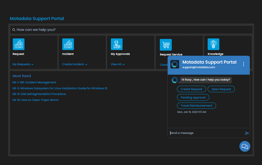Click the search magnifier icon
Viewport: 262px width, 165px height.
14,30
